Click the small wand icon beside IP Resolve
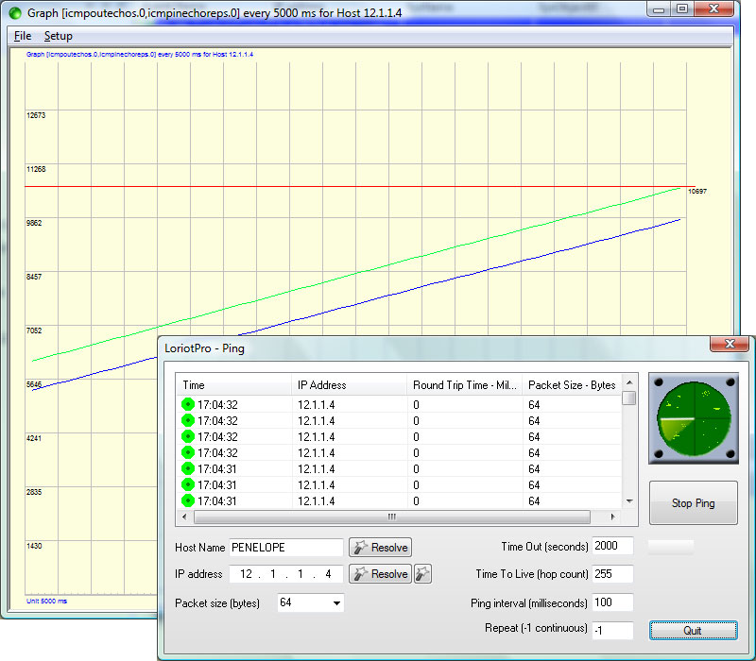 click(x=424, y=574)
